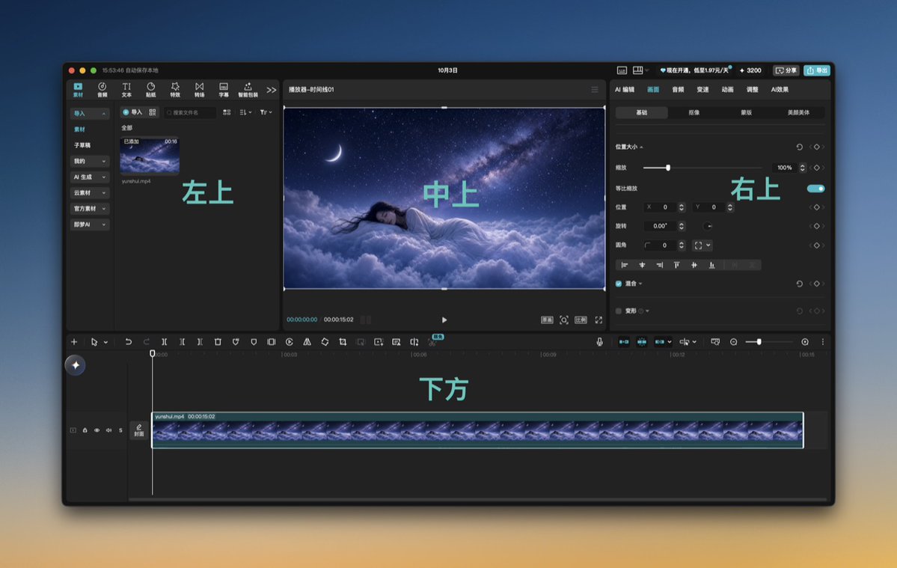The image size is (897, 568).
Task: Click the focus frame icon in player
Action: point(563,320)
